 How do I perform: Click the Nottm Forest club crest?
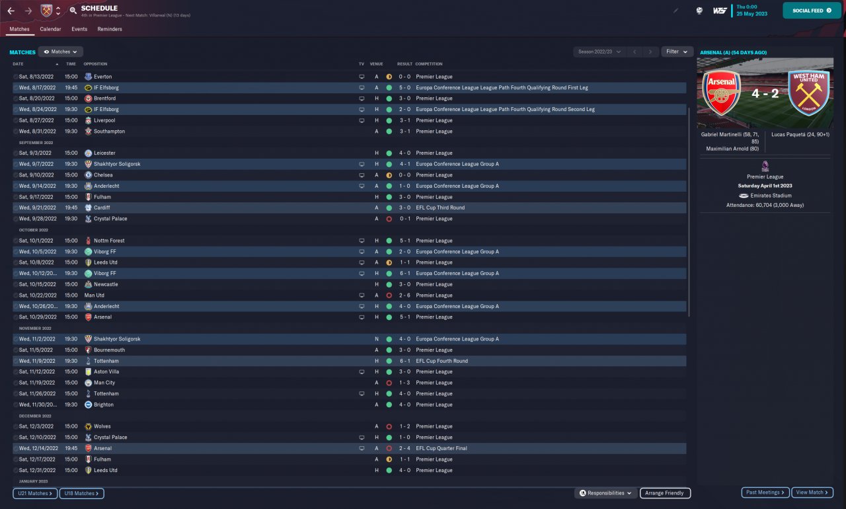pos(88,241)
